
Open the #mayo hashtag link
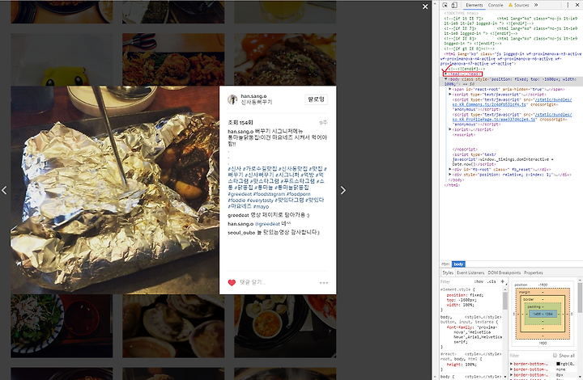[x=261, y=206]
